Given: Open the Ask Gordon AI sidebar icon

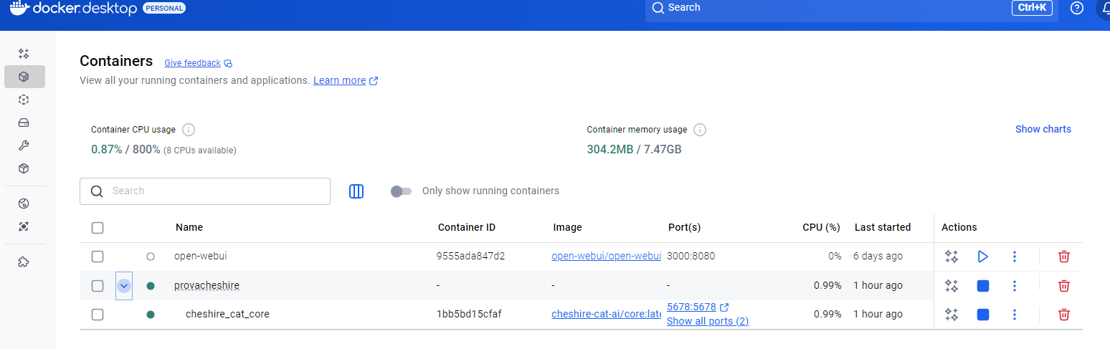Looking at the screenshot, I should click(24, 54).
